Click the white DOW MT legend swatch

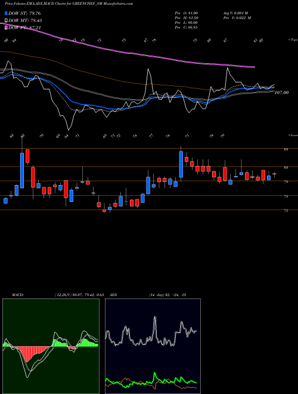[x=6, y=21]
